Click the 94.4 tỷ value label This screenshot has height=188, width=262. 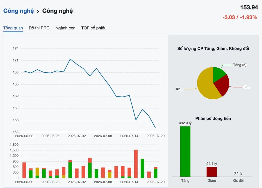coord(212,164)
